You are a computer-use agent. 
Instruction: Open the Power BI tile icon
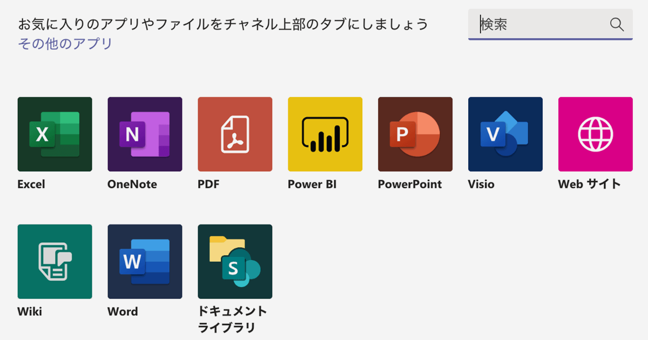(x=325, y=134)
